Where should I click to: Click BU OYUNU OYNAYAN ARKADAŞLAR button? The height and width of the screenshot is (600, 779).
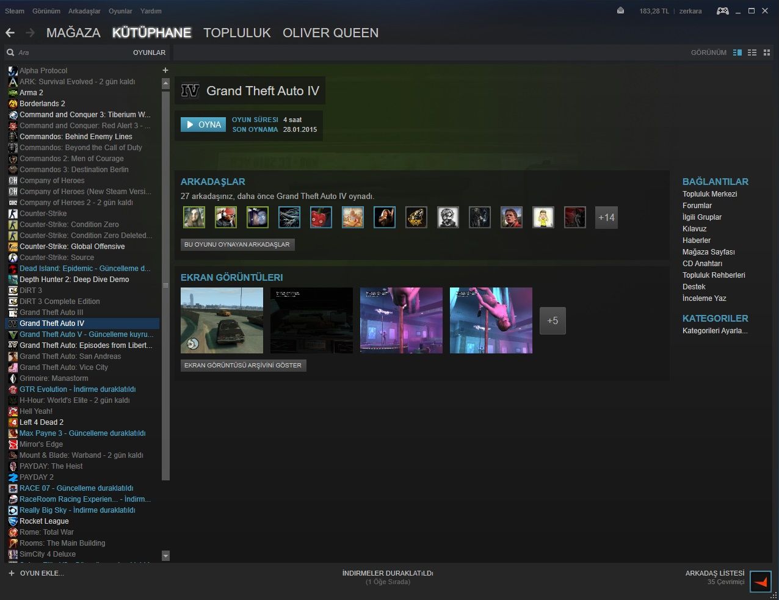click(x=237, y=244)
